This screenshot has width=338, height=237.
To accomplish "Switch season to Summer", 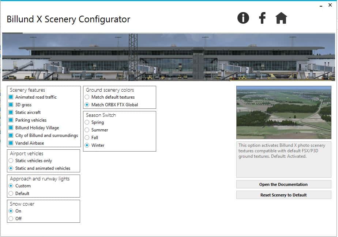I will [87, 130].
